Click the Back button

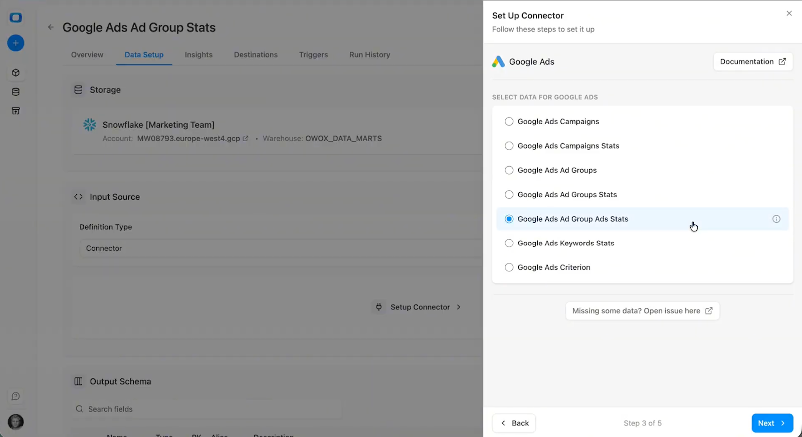[x=514, y=423]
